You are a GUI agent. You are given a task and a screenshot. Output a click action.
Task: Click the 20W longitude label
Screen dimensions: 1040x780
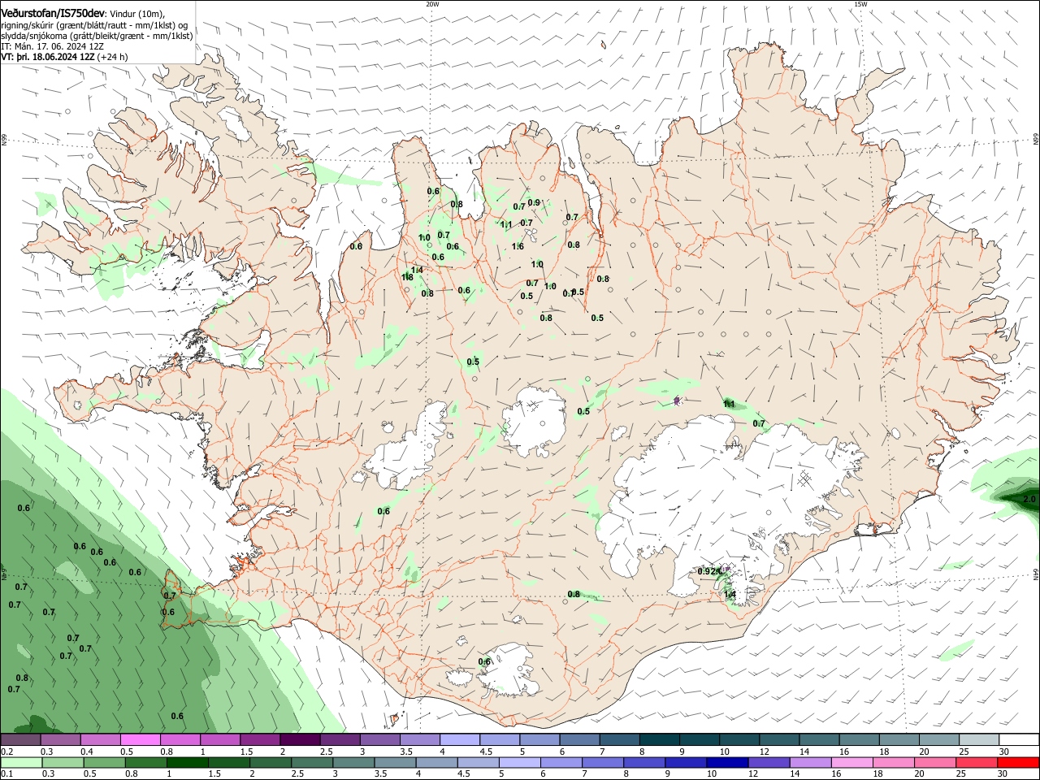[x=432, y=4]
